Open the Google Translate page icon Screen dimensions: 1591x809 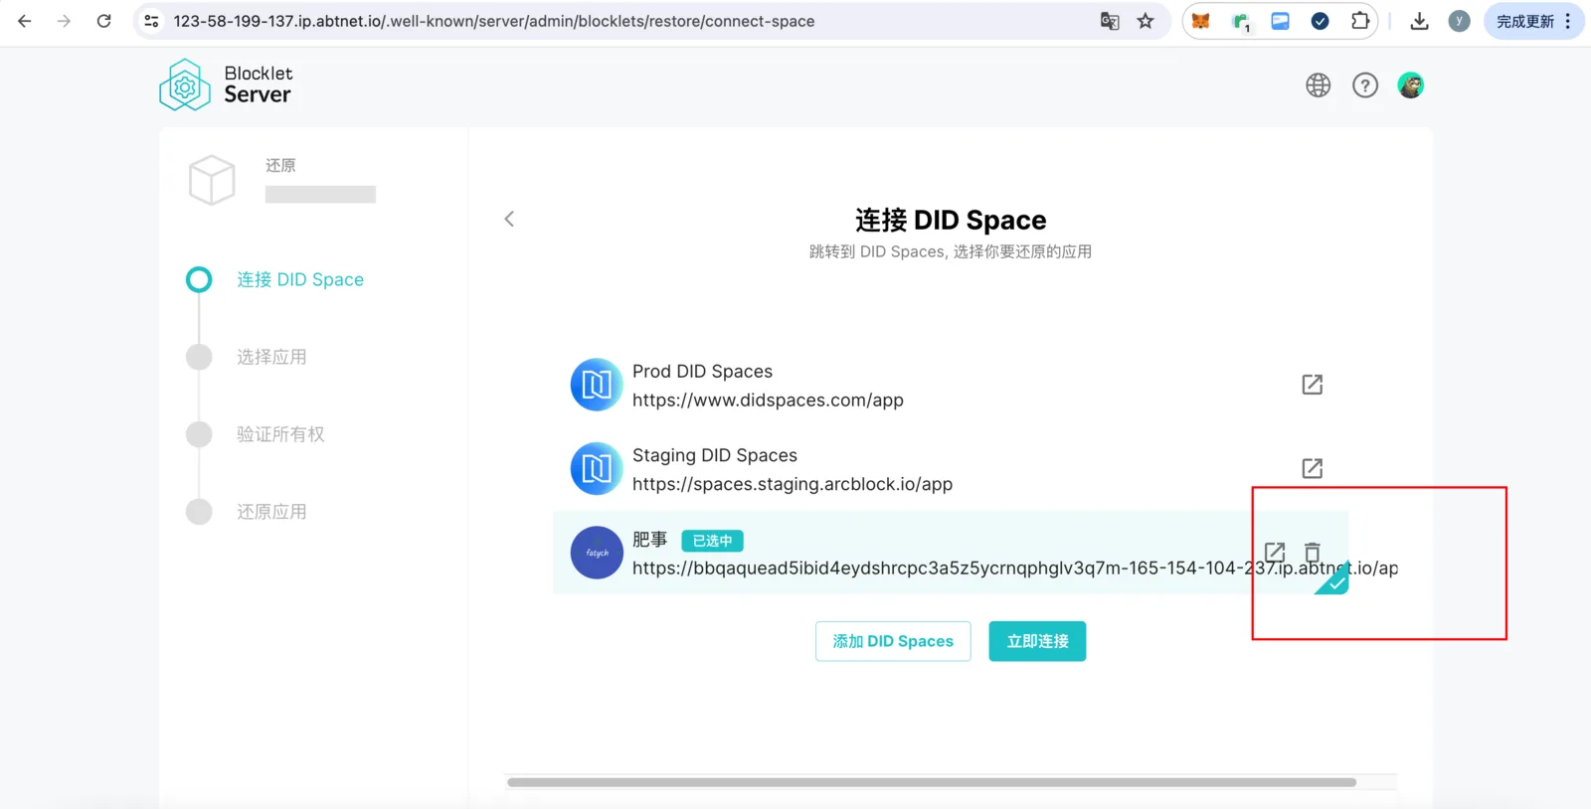coord(1110,21)
